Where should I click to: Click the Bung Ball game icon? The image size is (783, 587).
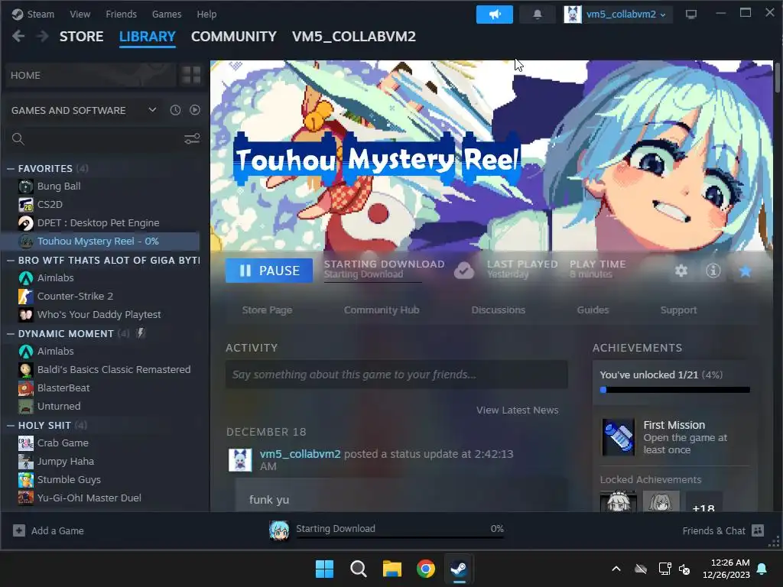click(26, 186)
